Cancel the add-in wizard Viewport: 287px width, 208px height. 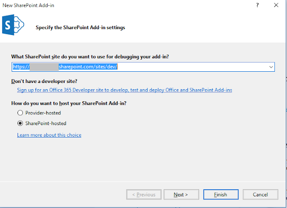tap(261, 195)
